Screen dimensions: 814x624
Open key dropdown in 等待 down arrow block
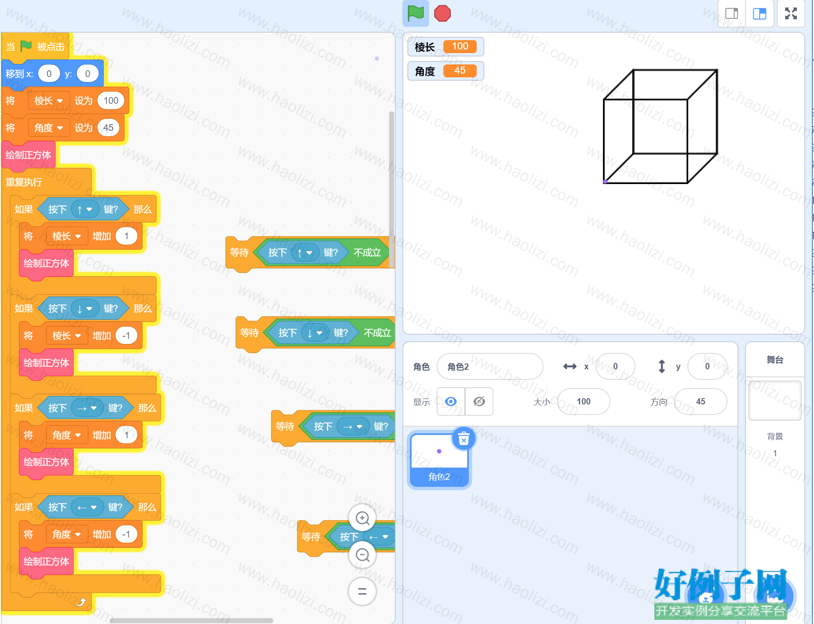[x=315, y=333]
